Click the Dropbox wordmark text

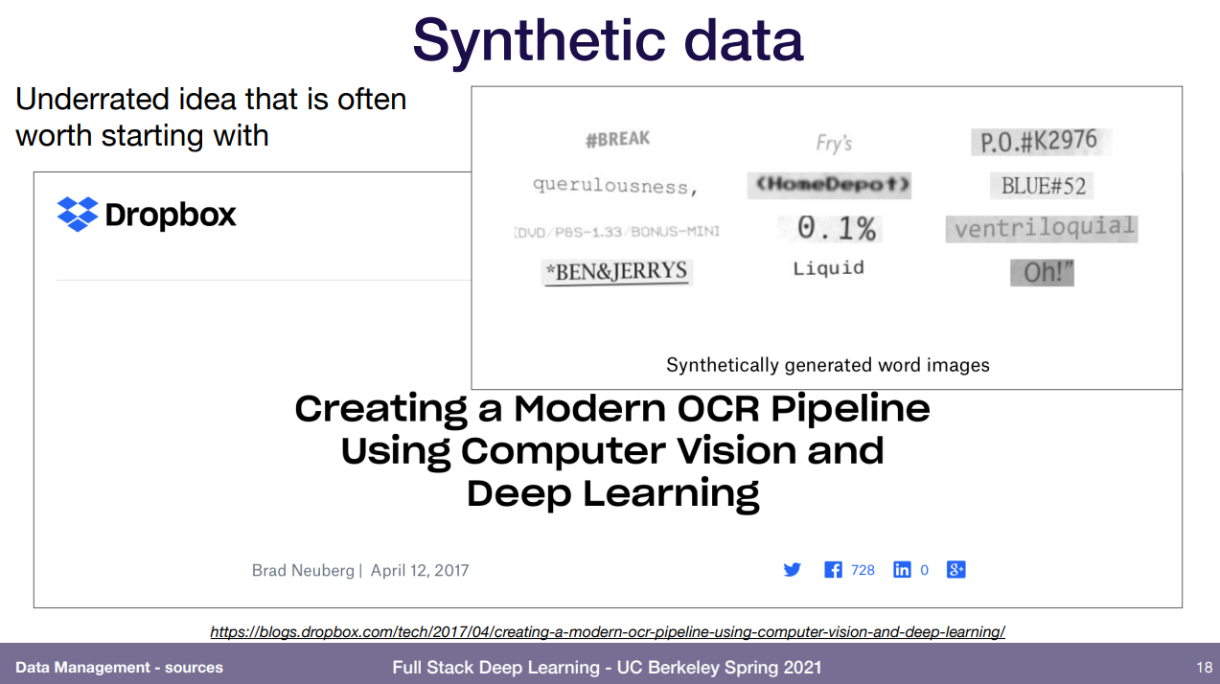click(171, 215)
